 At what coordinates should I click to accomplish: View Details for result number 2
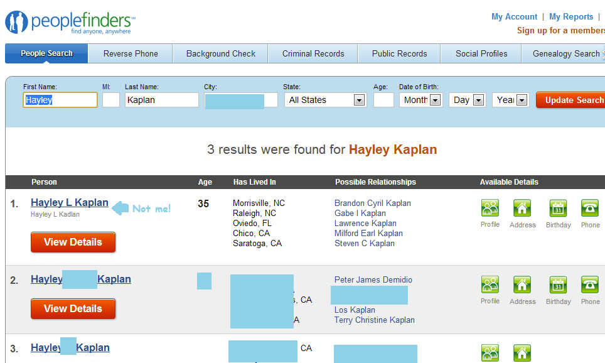(73, 308)
